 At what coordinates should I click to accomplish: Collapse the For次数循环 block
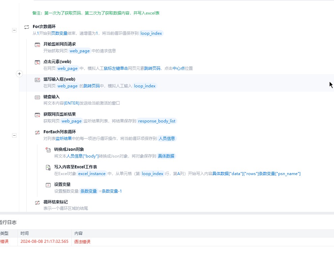[x=14, y=30]
